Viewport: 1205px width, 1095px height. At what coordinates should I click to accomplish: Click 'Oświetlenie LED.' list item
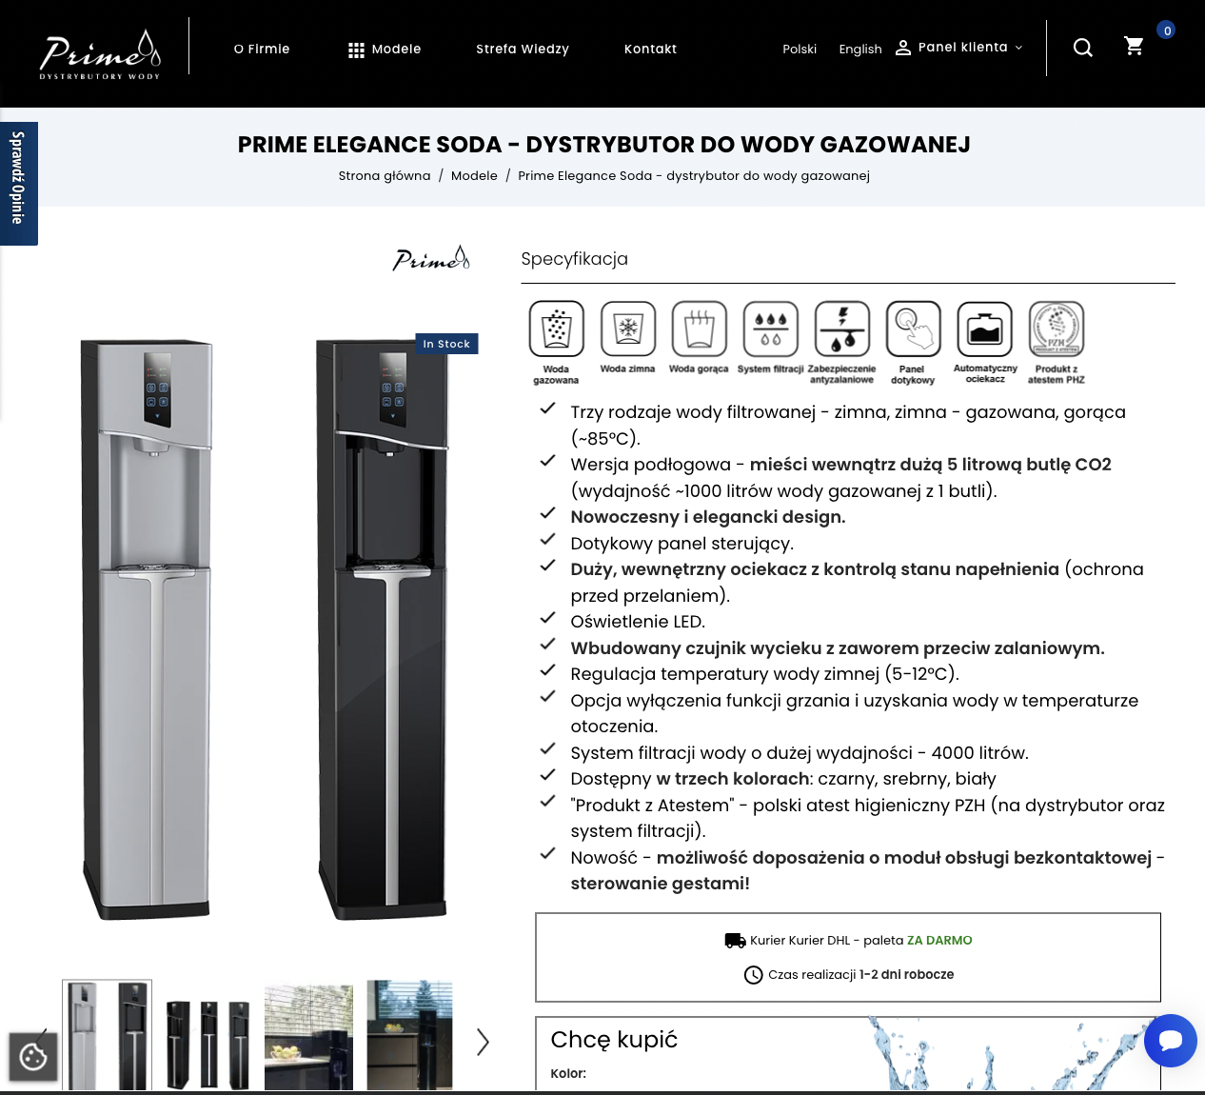click(638, 622)
